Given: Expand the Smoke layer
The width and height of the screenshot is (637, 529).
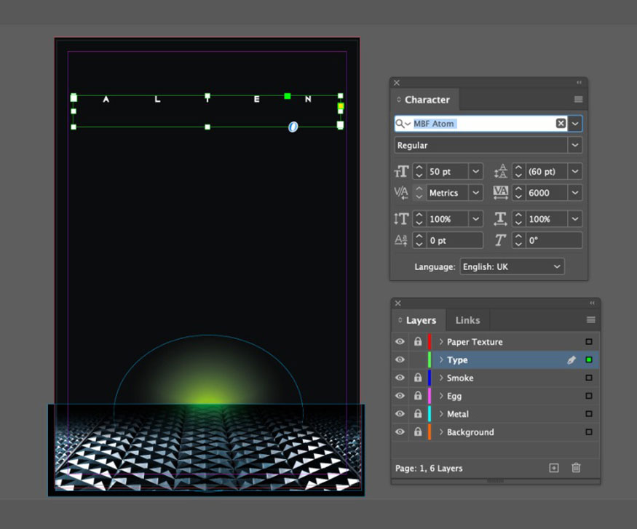Looking at the screenshot, I should click(441, 378).
